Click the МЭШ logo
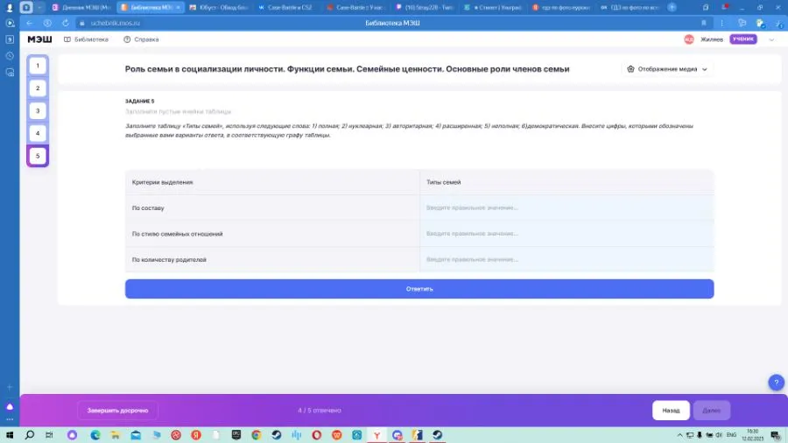The width and height of the screenshot is (788, 443). click(39, 39)
